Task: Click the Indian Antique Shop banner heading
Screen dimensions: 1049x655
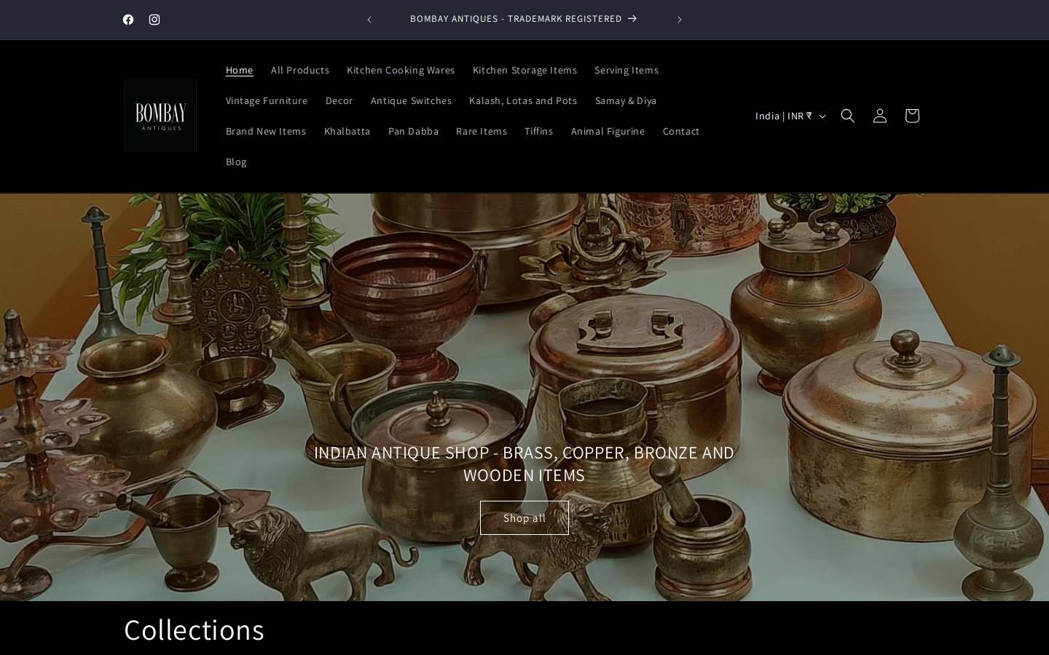Action: pyautogui.click(x=524, y=464)
